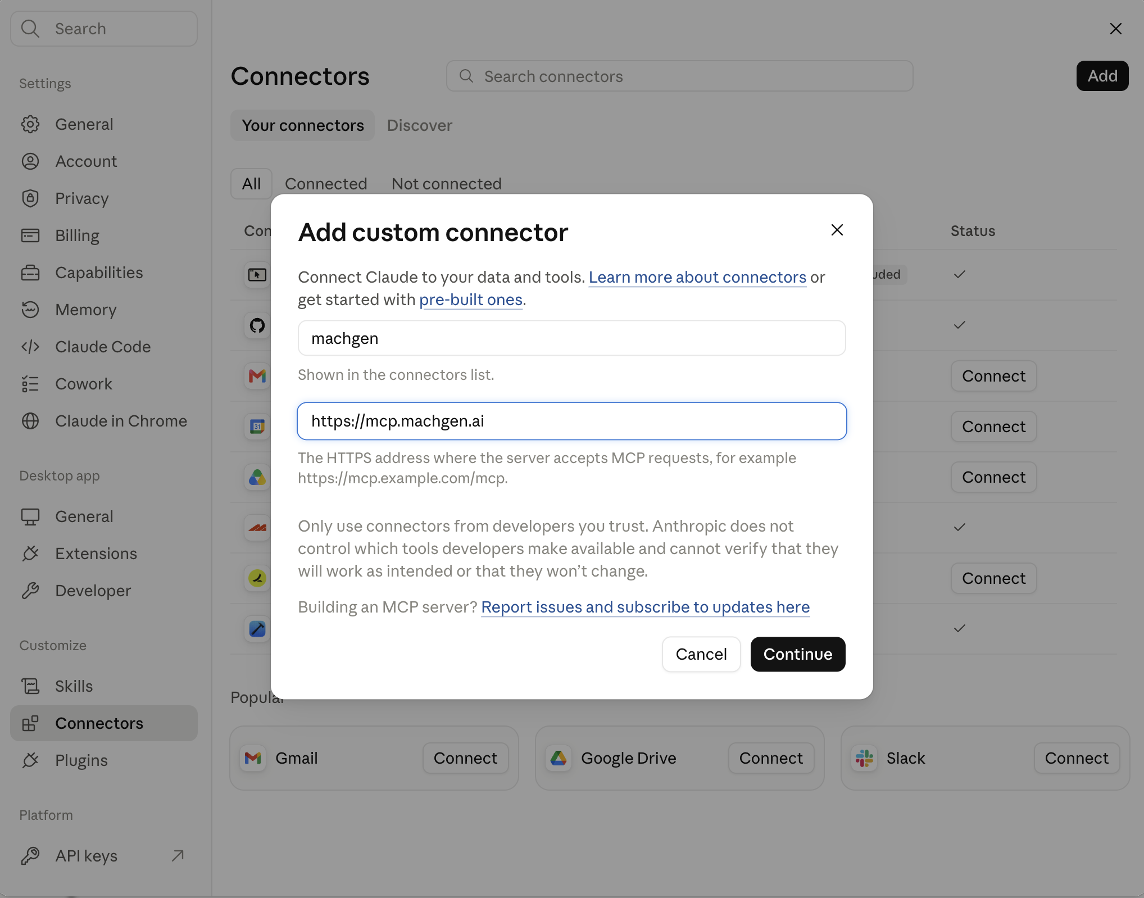Click the sidebar Search field

(104, 29)
